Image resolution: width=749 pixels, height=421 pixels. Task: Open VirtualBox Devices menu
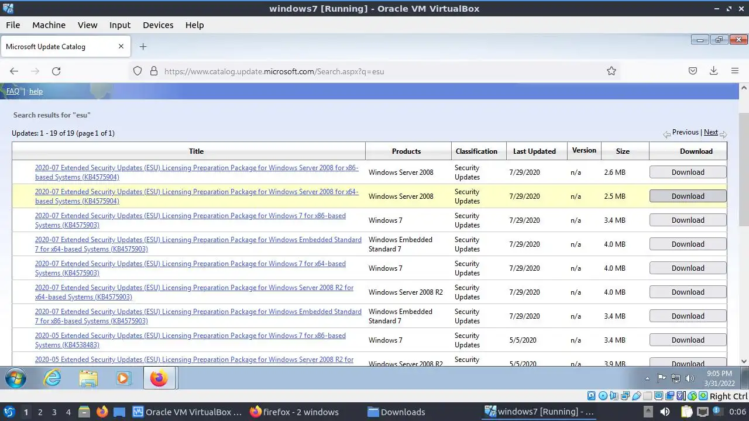pos(158,25)
